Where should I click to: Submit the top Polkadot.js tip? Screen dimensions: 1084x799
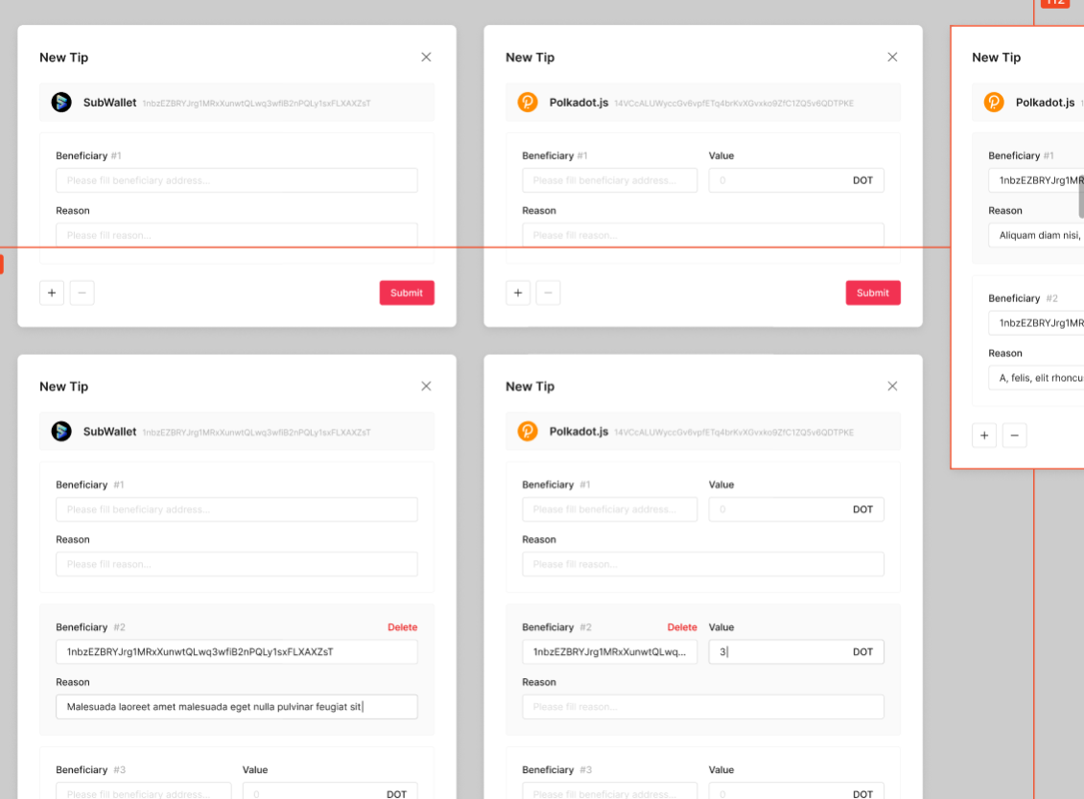click(x=873, y=293)
